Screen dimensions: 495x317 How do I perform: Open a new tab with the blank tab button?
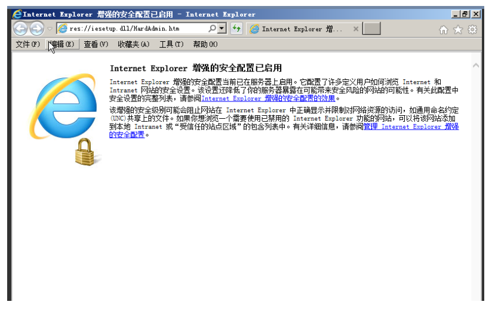click(x=371, y=29)
